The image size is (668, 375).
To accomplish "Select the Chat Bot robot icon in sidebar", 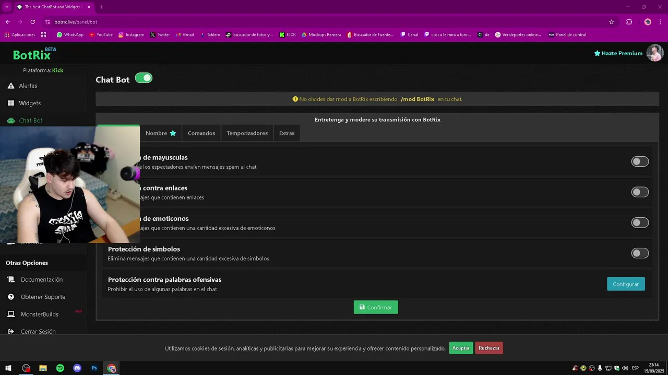I will tap(11, 120).
